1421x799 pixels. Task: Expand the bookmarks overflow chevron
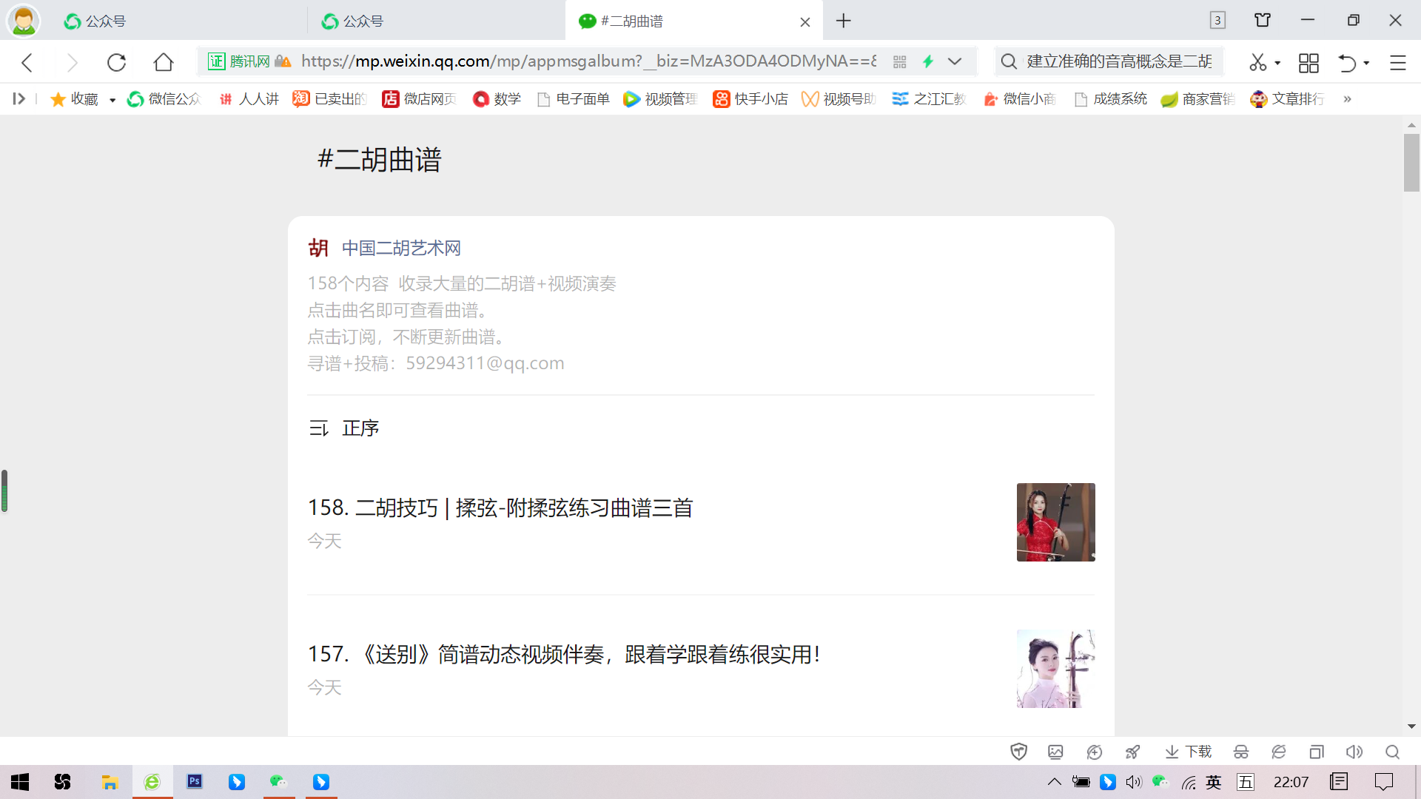click(x=1347, y=99)
